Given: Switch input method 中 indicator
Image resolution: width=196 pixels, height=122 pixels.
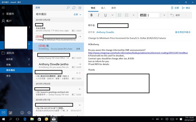Looking at the screenshot, I should (x=177, y=119).
